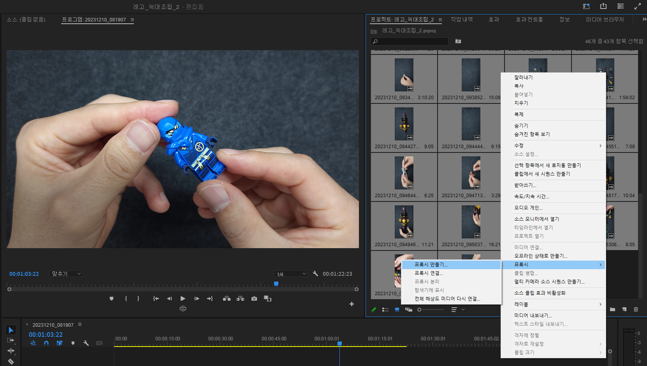Open timeline display settings wrench
Image resolution: width=647 pixels, height=366 pixels.
point(86,343)
